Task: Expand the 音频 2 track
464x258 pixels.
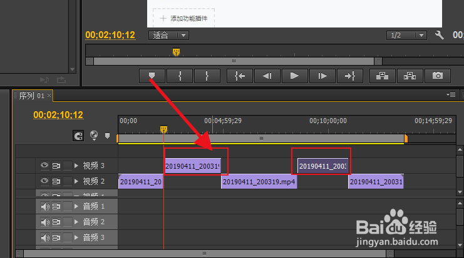Action: 76,222
